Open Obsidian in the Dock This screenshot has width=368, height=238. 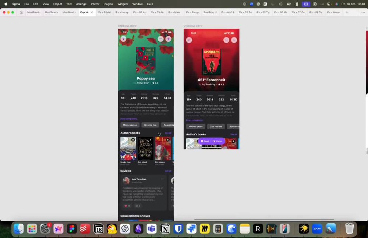(138, 228)
